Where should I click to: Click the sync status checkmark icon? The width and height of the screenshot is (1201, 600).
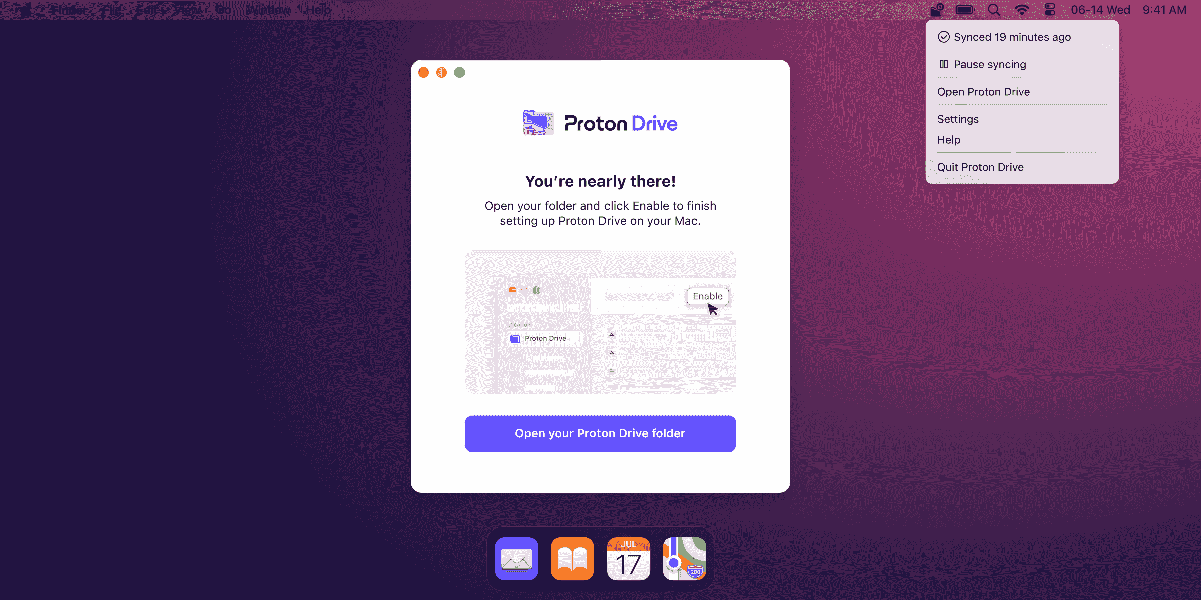coord(944,36)
